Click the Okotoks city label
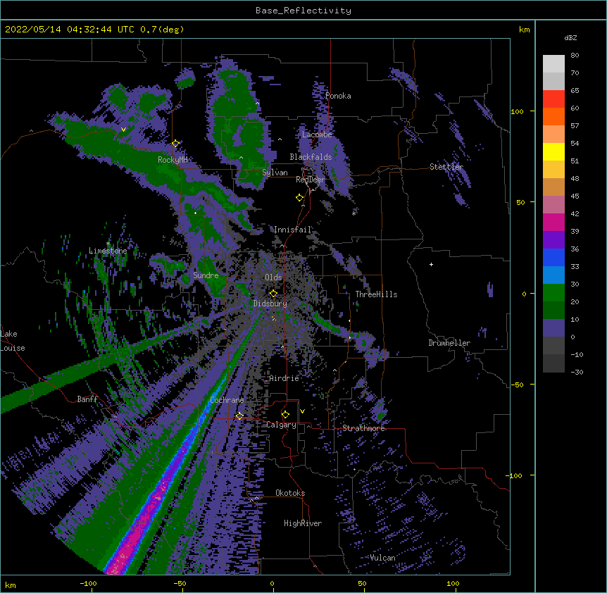Image resolution: width=607 pixels, height=593 pixels. (290, 493)
